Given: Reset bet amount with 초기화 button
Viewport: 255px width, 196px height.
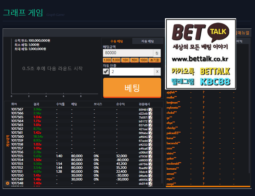Looking at the screenshot, I should pos(155,60).
